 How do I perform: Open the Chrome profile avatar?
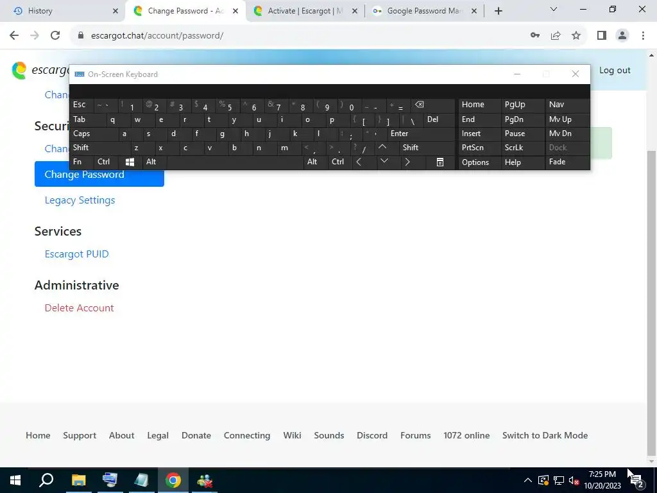click(622, 36)
